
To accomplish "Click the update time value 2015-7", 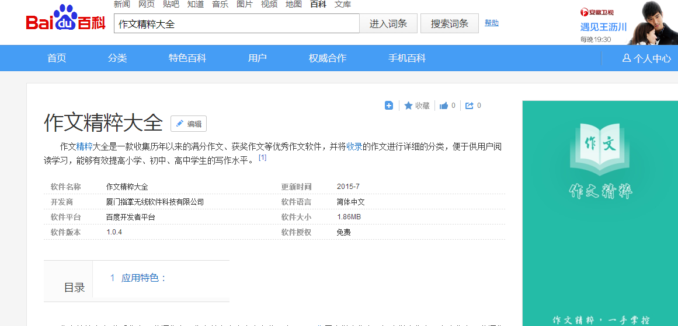I will [x=348, y=187].
